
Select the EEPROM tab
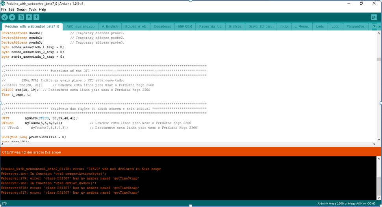[x=185, y=27]
